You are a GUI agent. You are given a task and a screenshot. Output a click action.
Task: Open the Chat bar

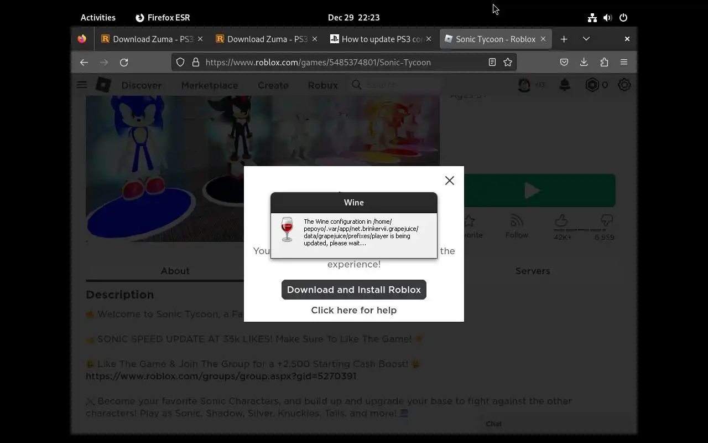click(x=555, y=424)
